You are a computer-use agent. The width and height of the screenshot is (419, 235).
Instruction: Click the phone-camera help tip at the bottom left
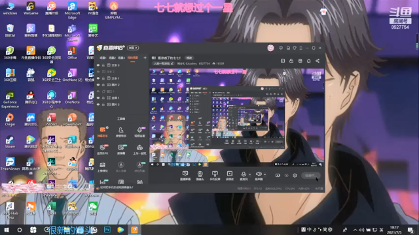(x=115, y=187)
